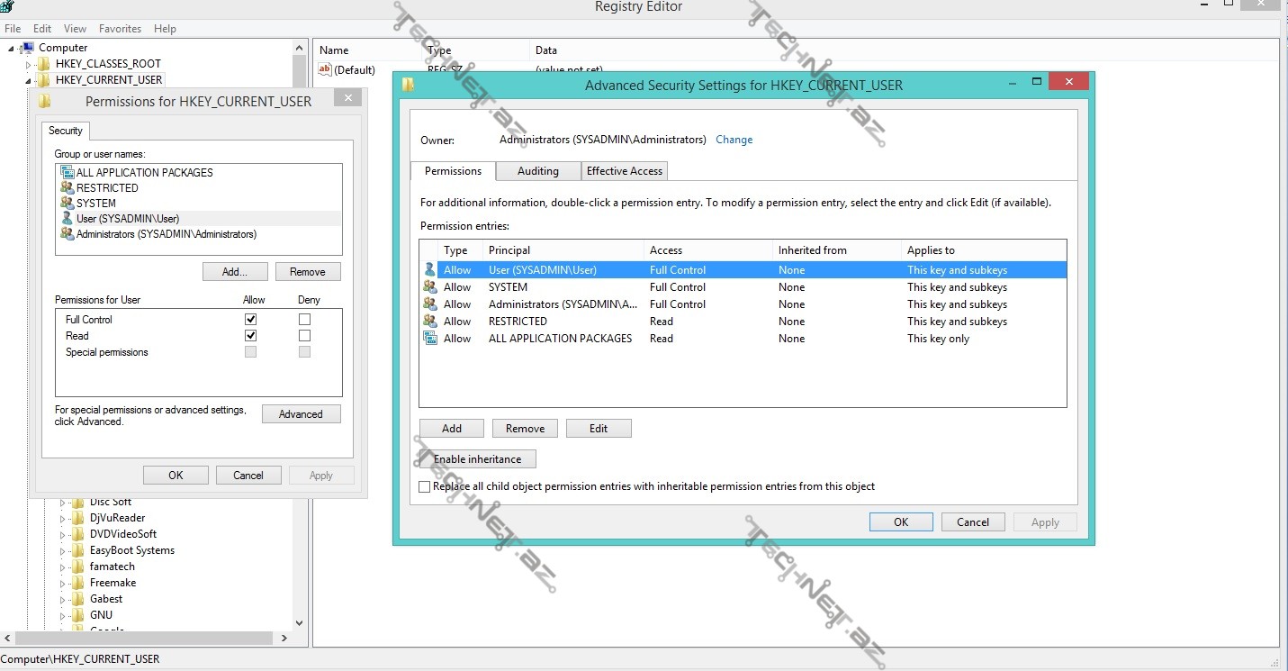The width and height of the screenshot is (1288, 671).
Task: Click the tree pane vertical scrollbar down arrow
Action: [x=300, y=622]
